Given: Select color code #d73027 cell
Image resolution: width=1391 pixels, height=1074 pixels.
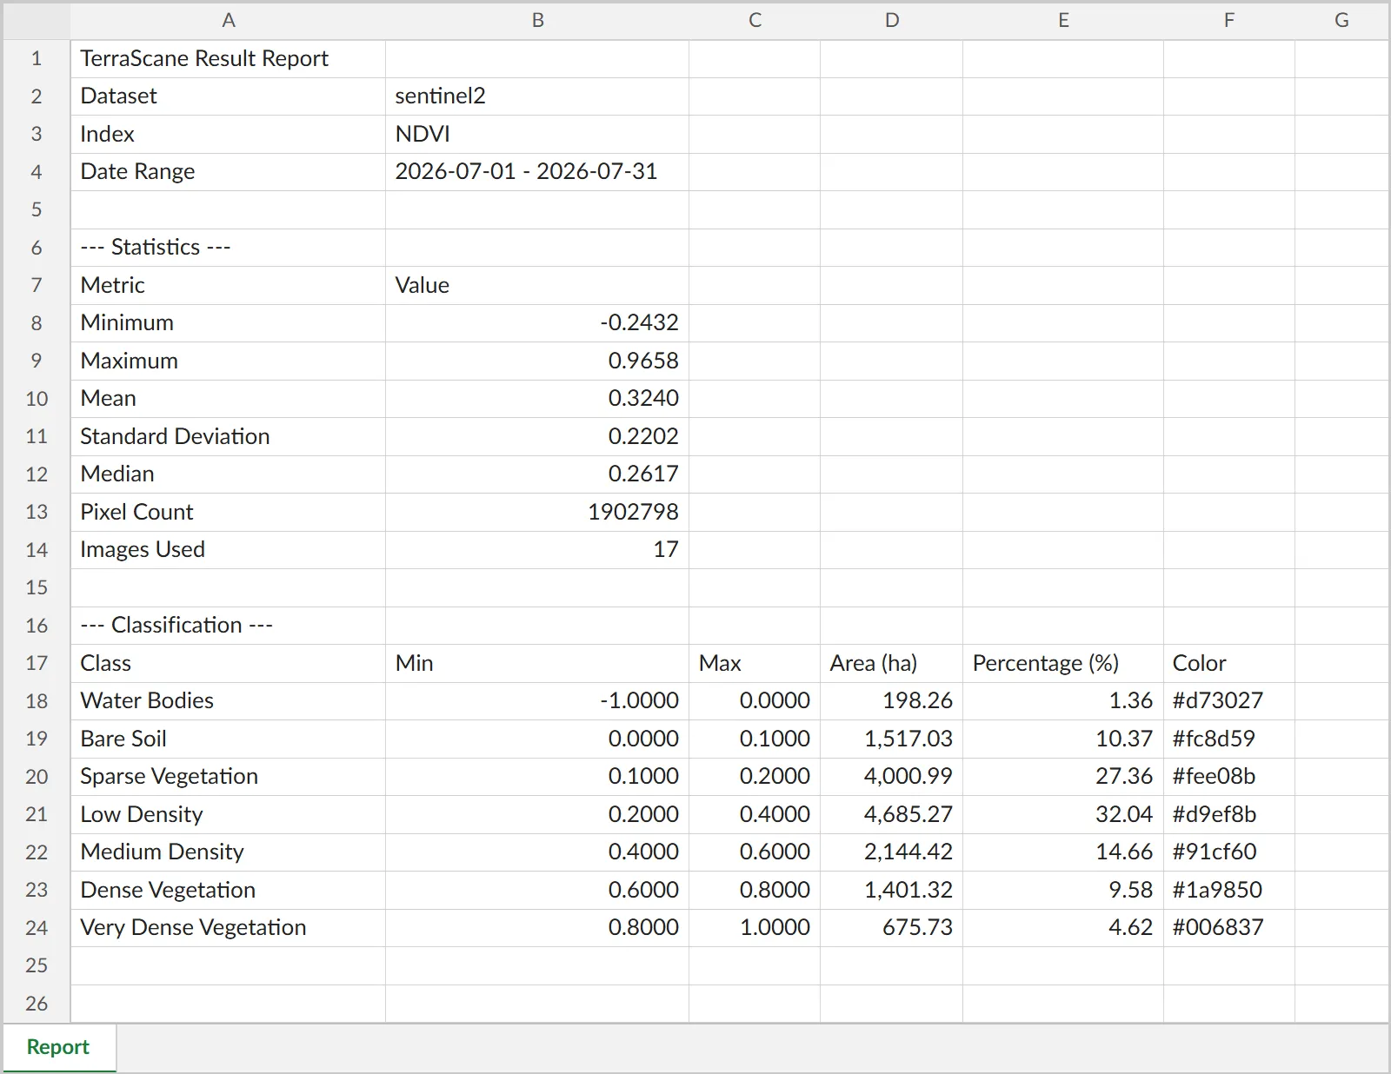Looking at the screenshot, I should 1228,701.
